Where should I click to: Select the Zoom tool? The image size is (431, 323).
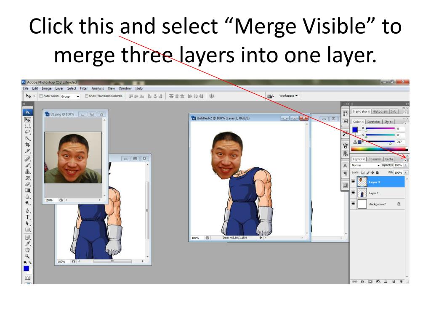click(27, 256)
